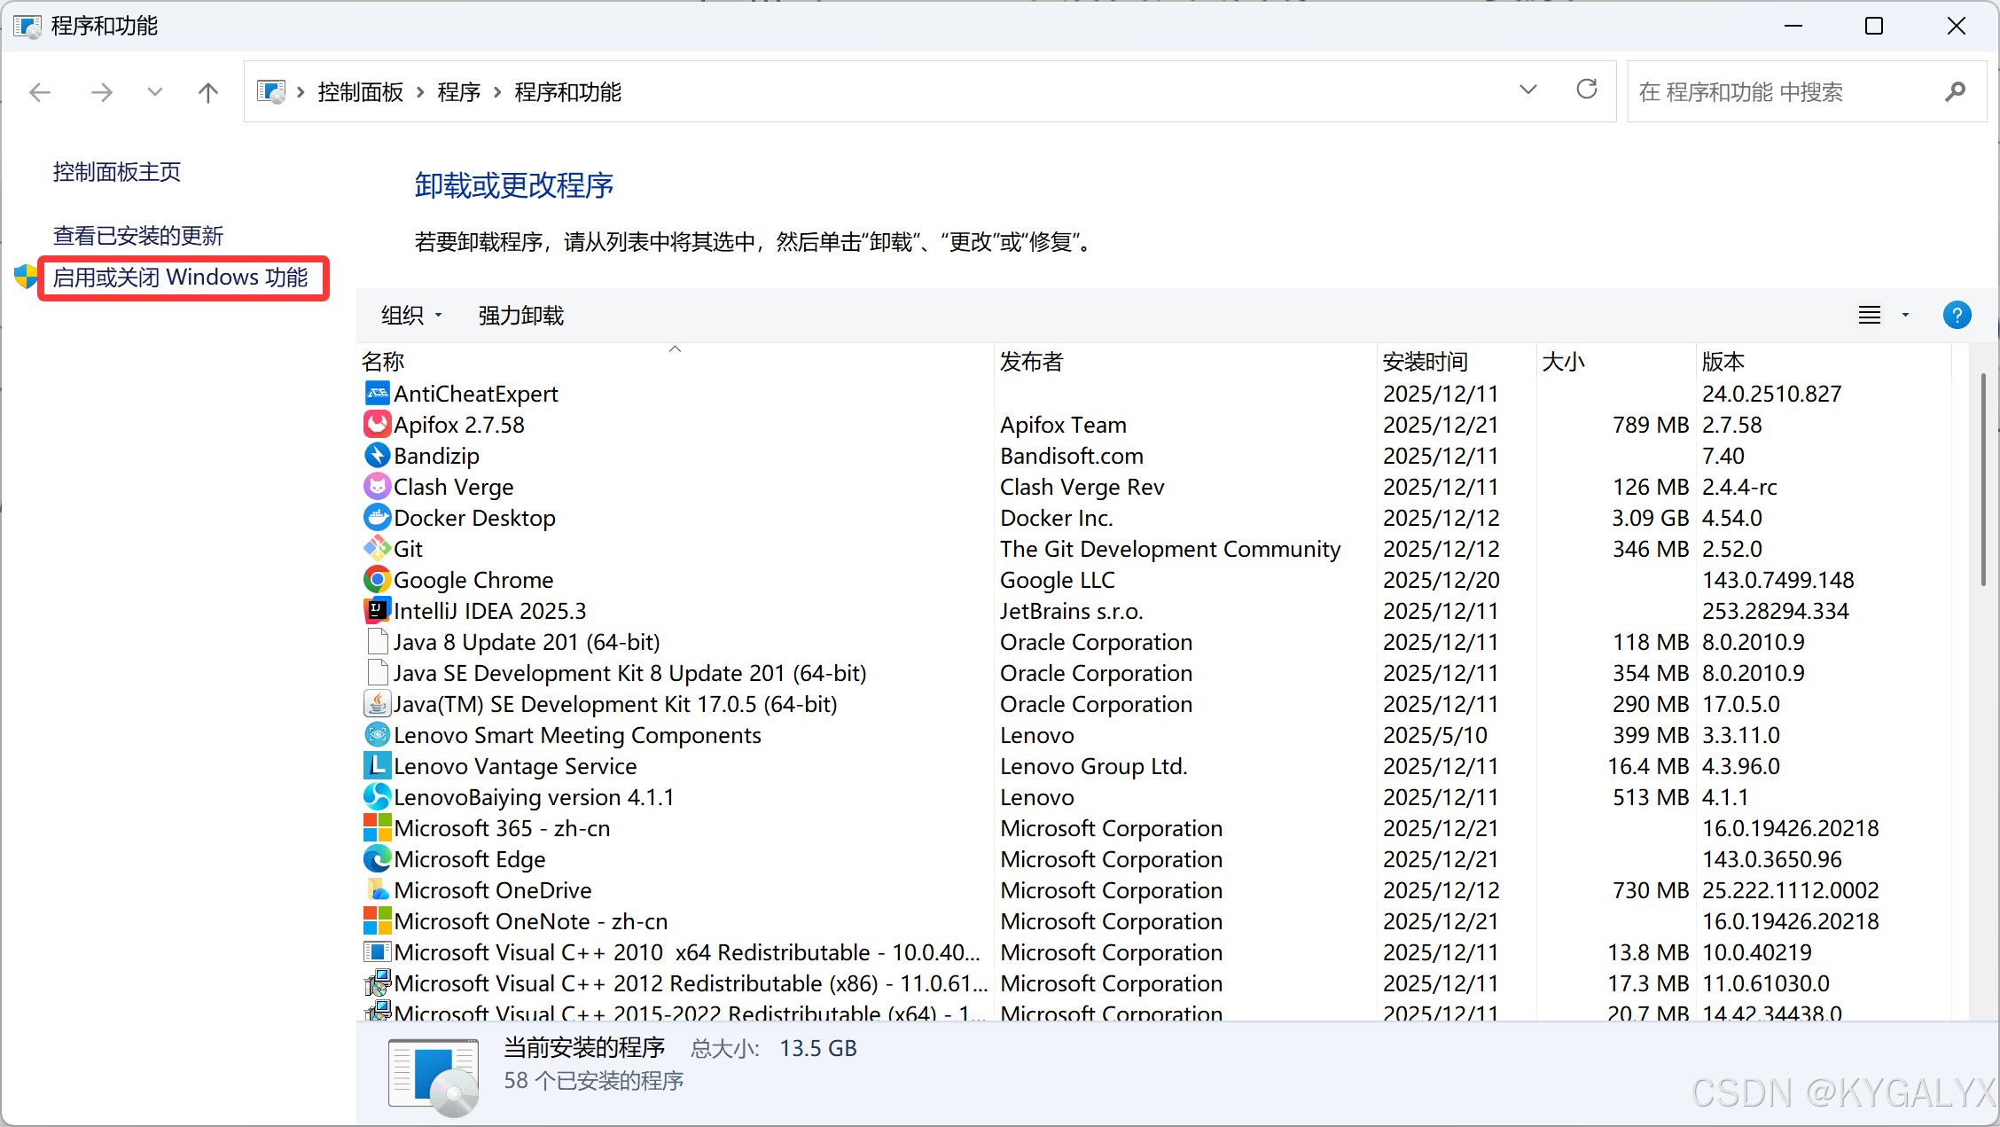Expand the view options dropdown arrow
The image size is (2000, 1127).
point(1905,316)
